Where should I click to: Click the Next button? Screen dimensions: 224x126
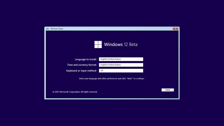coord(168,90)
